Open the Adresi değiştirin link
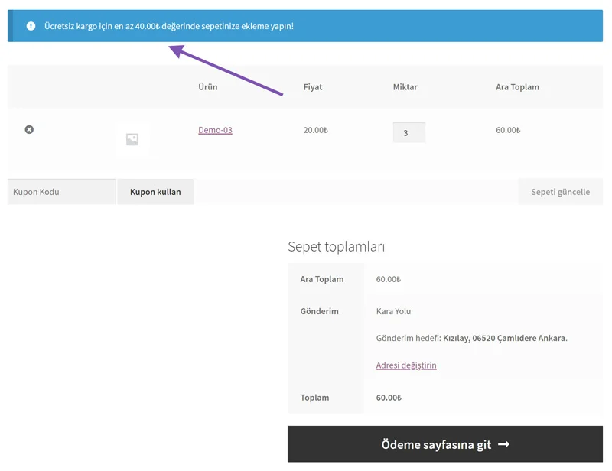The height and width of the screenshot is (471, 612). click(x=406, y=365)
